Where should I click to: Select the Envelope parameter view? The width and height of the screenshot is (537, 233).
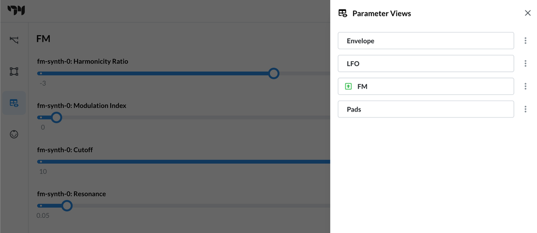tap(425, 41)
